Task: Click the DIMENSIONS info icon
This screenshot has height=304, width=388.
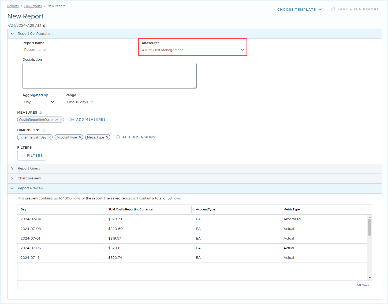Action: pos(44,130)
